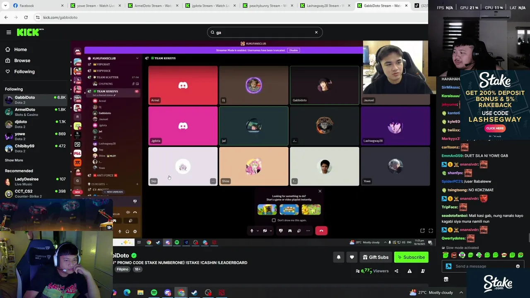Open emoji picker in chat input
Screen dimensions: 530x298
point(518,266)
